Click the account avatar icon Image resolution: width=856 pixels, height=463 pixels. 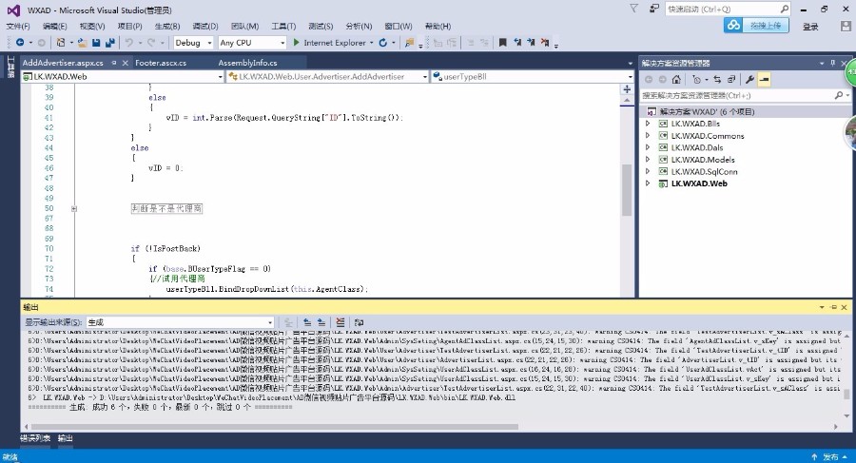[x=846, y=26]
